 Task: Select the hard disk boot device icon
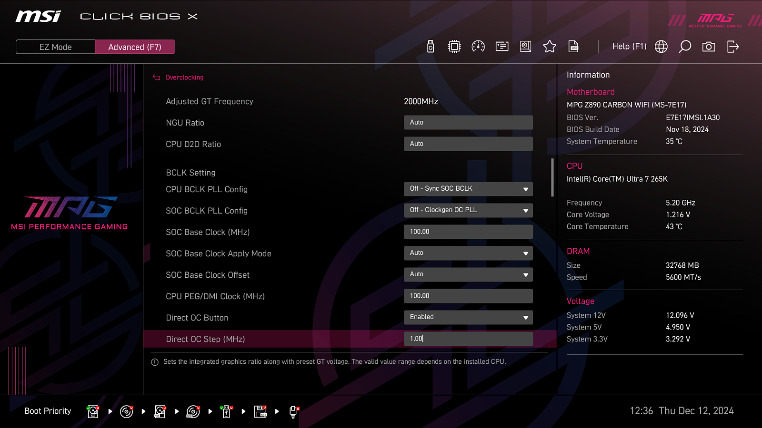(x=93, y=411)
